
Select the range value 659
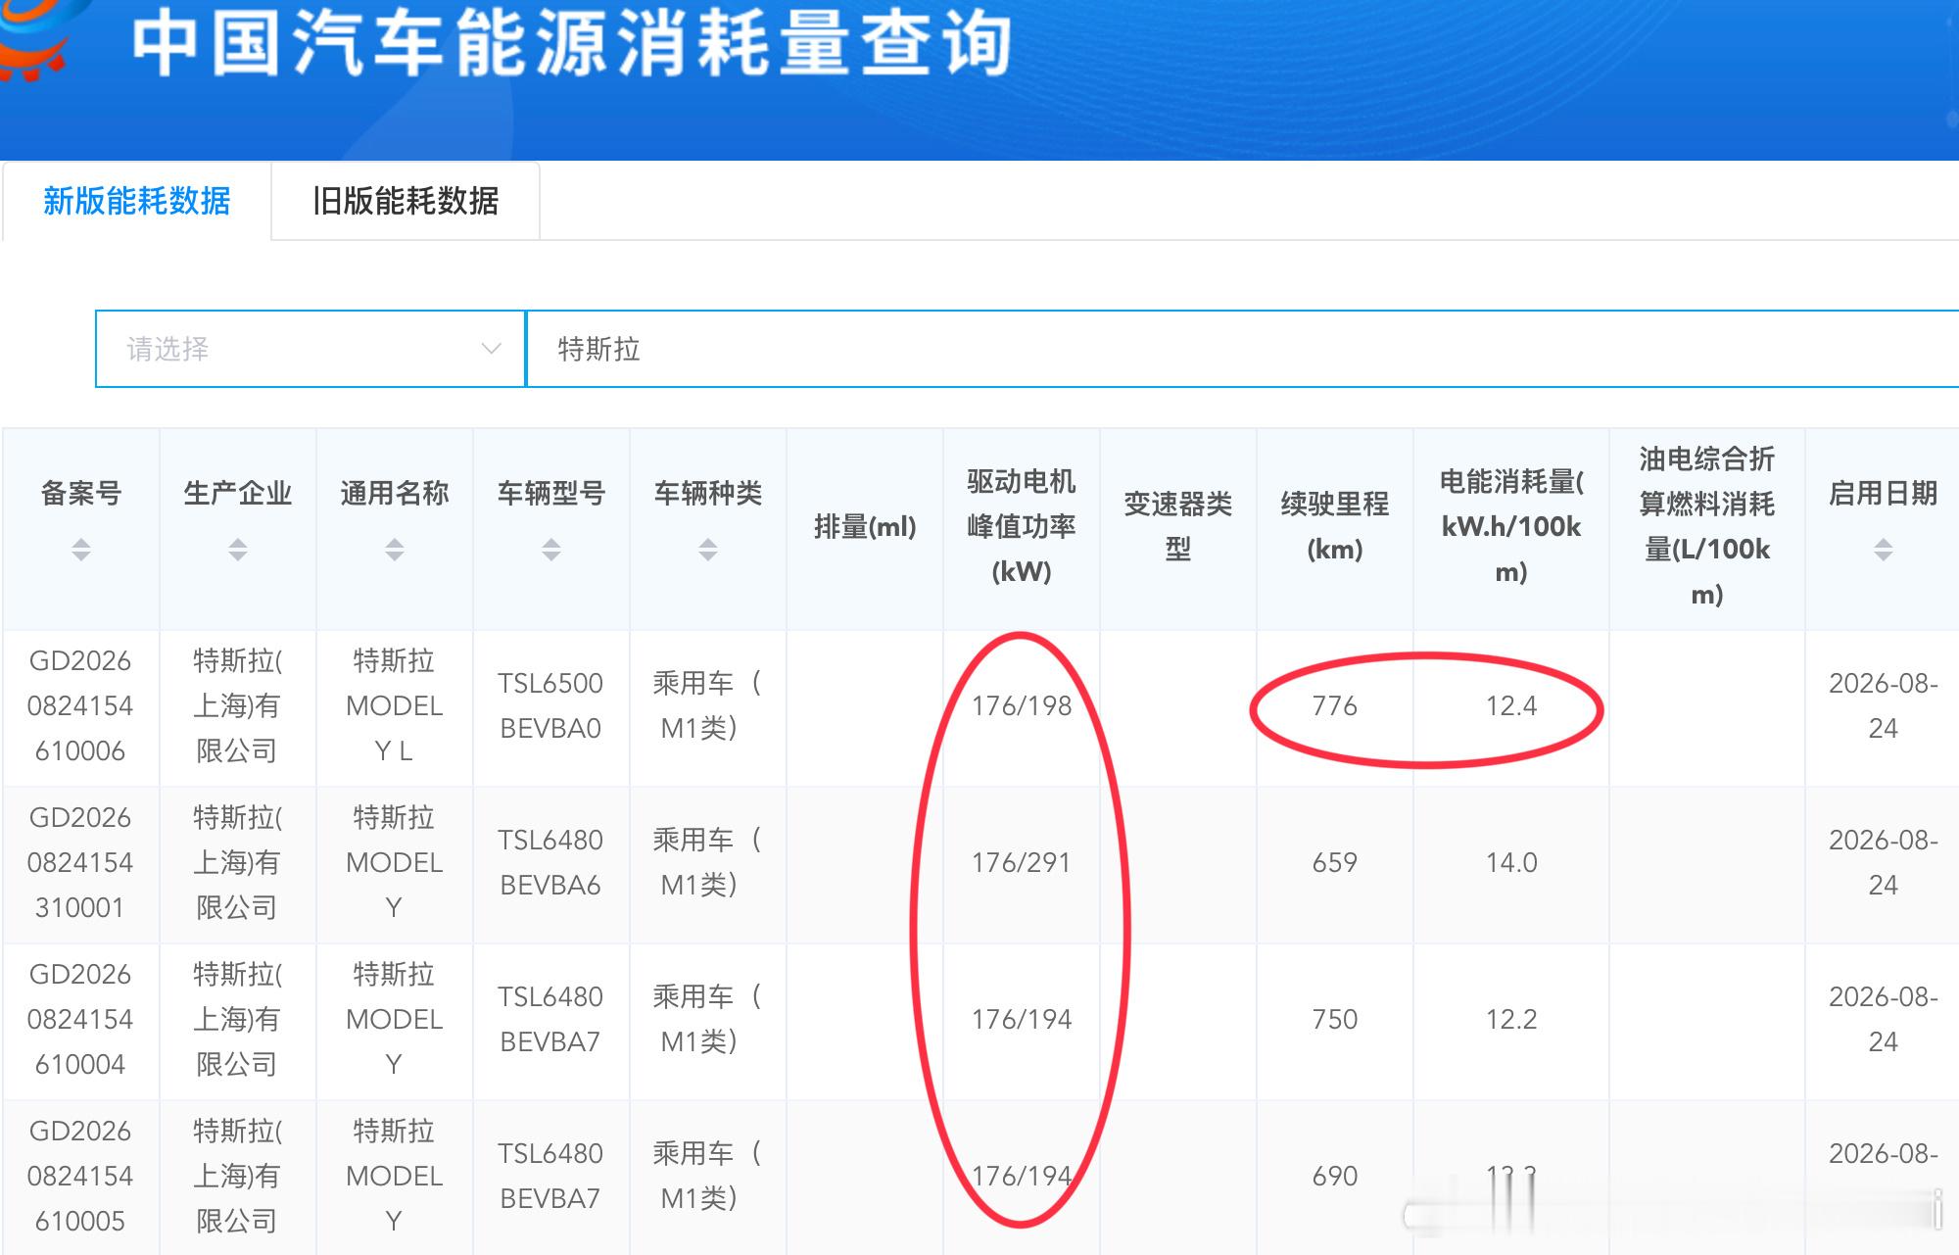1335,863
